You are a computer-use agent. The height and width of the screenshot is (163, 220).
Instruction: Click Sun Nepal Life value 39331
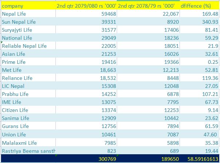pos(86,22)
